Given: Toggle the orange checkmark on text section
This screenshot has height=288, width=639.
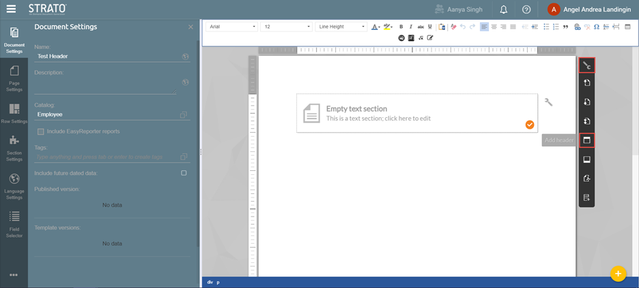Looking at the screenshot, I should [529, 125].
